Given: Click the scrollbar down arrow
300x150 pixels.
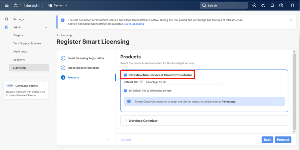Looking at the screenshot, I should [x=294, y=132].
